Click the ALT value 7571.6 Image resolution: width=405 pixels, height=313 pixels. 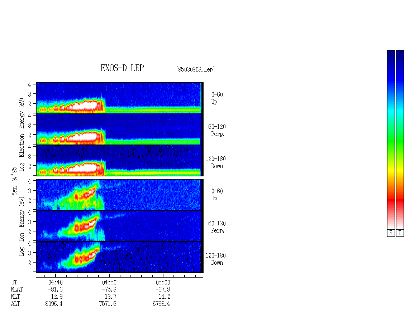108,304
